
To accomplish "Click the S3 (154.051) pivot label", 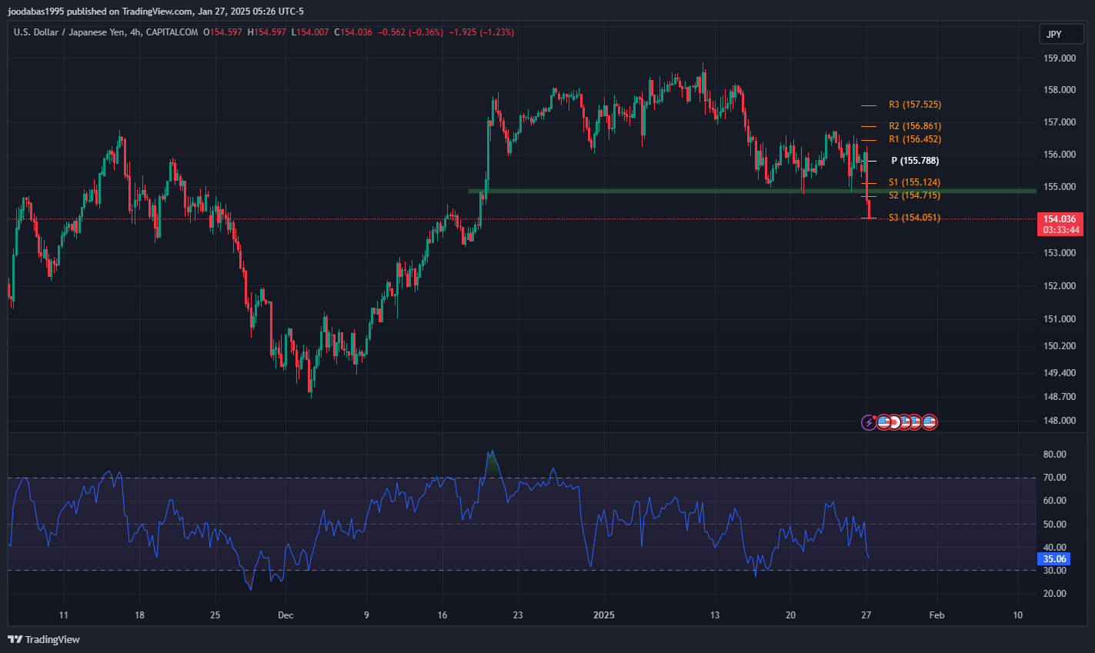I will point(915,218).
